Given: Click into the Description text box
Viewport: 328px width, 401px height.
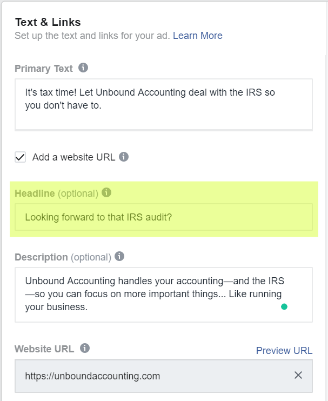Looking at the screenshot, I should point(164,295).
